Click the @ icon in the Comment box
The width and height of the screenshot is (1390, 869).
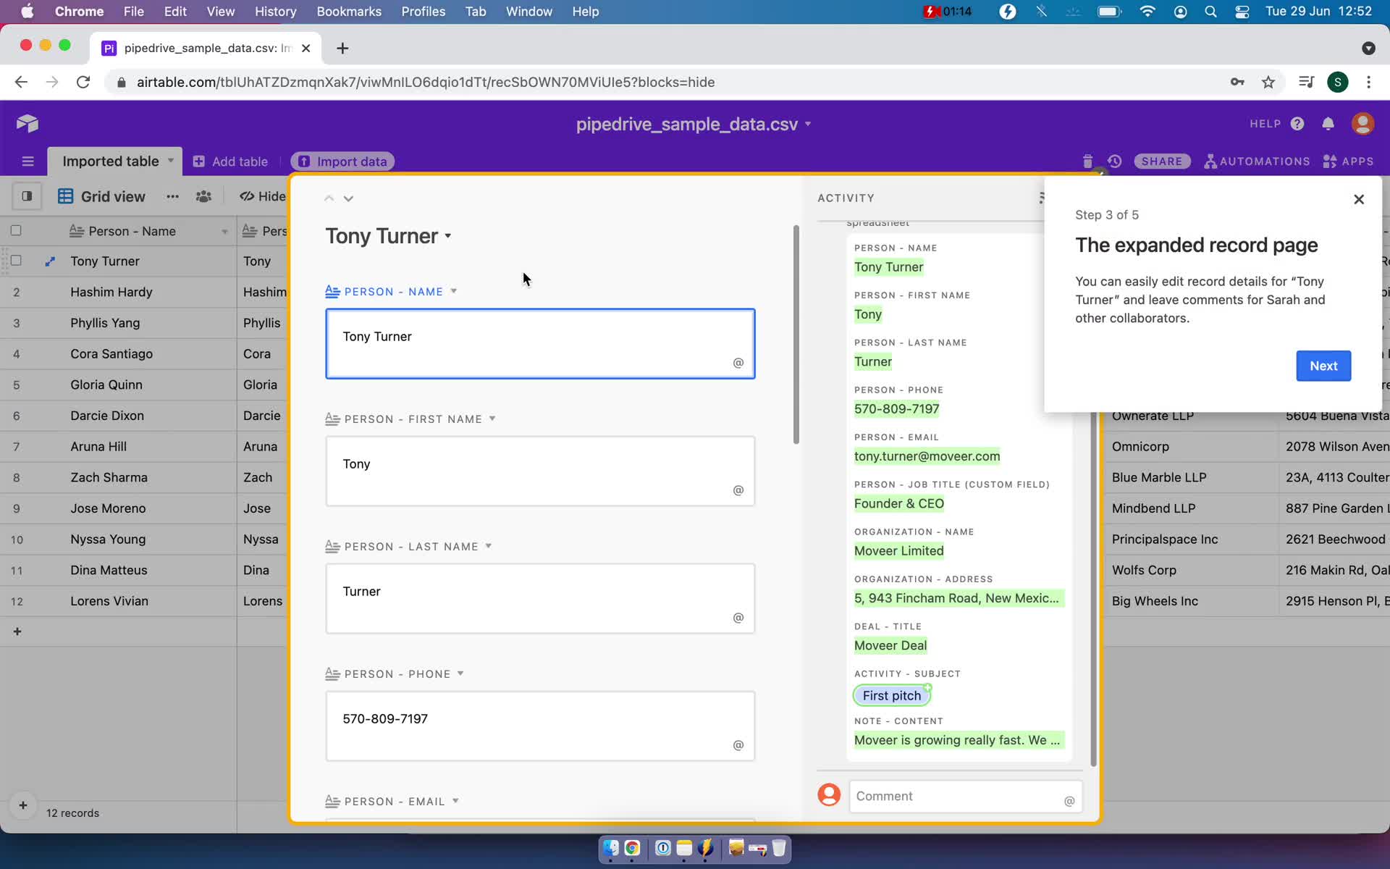click(1069, 800)
